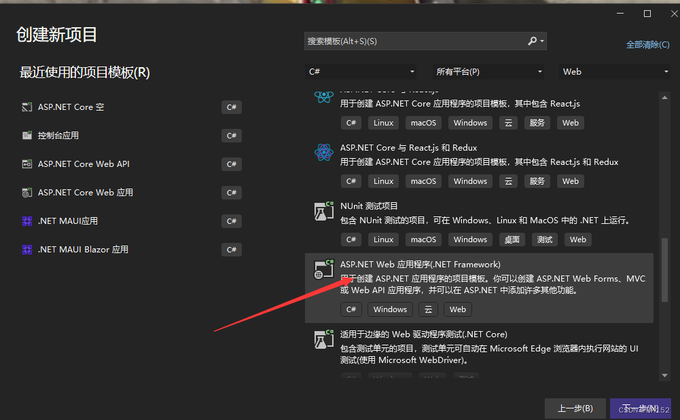This screenshot has height=420, width=680.
Task: Select recent template ASP.NET Core Web 应用
Action: click(131, 193)
